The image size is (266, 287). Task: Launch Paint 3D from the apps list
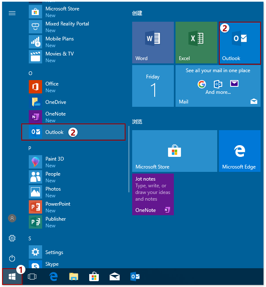(x=54, y=162)
